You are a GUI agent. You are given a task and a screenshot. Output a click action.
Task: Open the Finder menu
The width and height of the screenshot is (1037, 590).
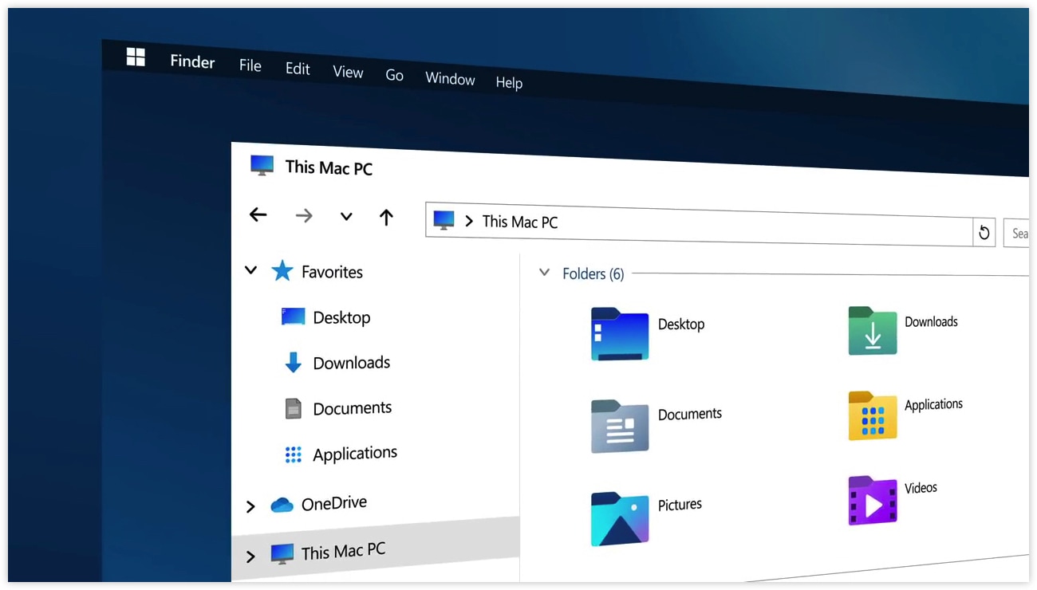click(x=192, y=61)
